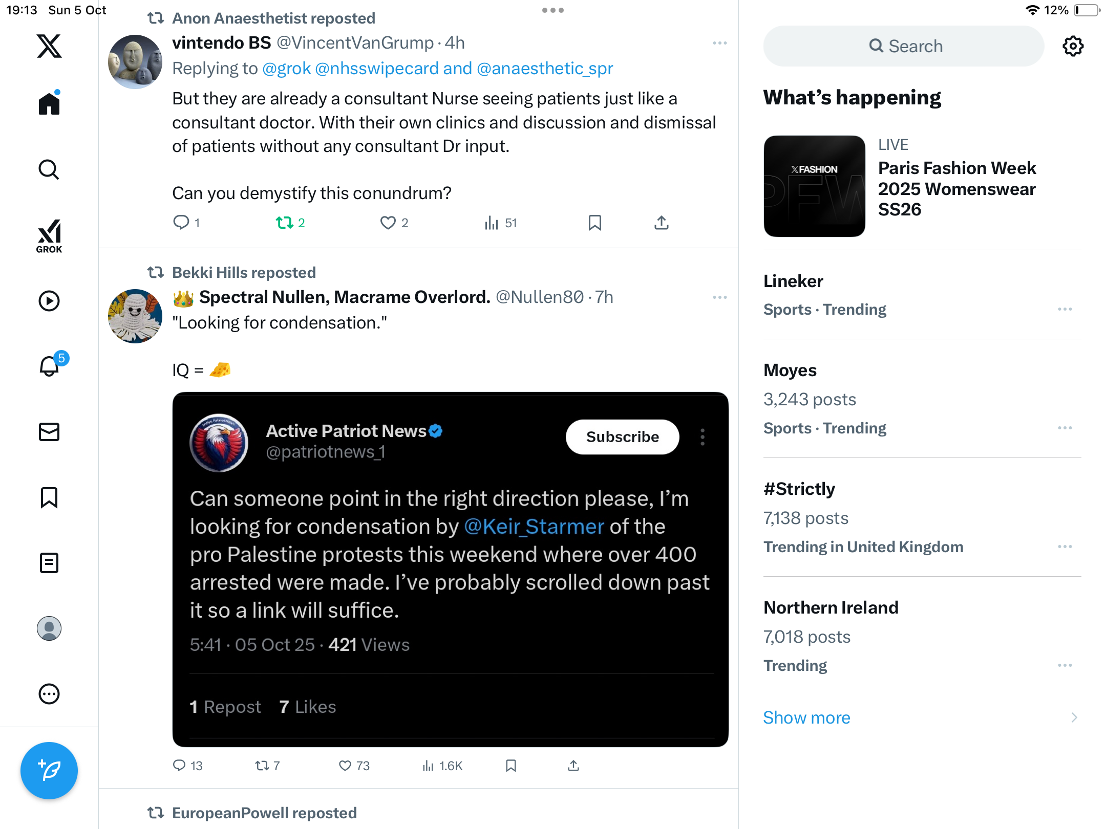
Task: Open the video tab in sidebar
Action: click(49, 301)
